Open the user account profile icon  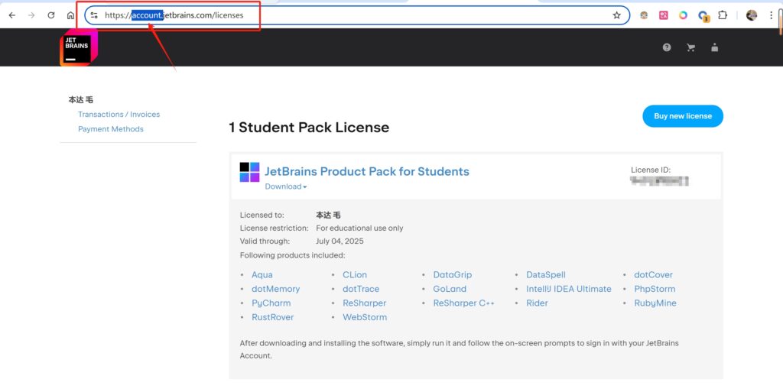(x=715, y=47)
